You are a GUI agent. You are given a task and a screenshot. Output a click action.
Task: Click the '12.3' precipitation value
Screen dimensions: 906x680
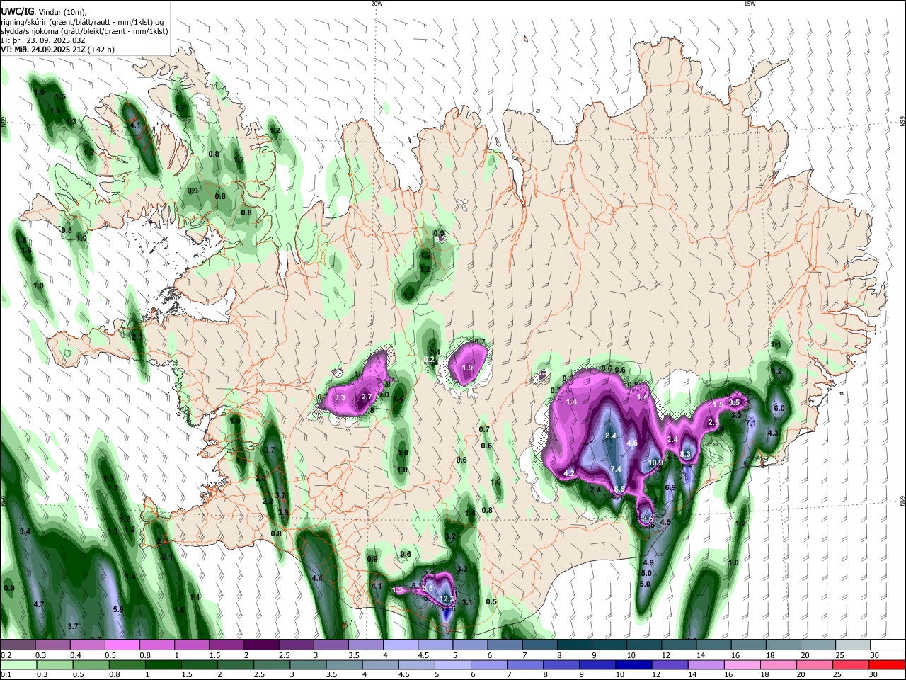[447, 599]
